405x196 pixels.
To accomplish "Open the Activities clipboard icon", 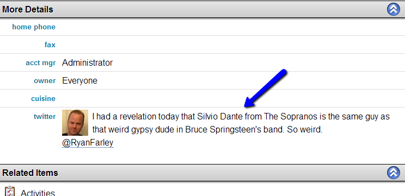I will click(x=10, y=191).
